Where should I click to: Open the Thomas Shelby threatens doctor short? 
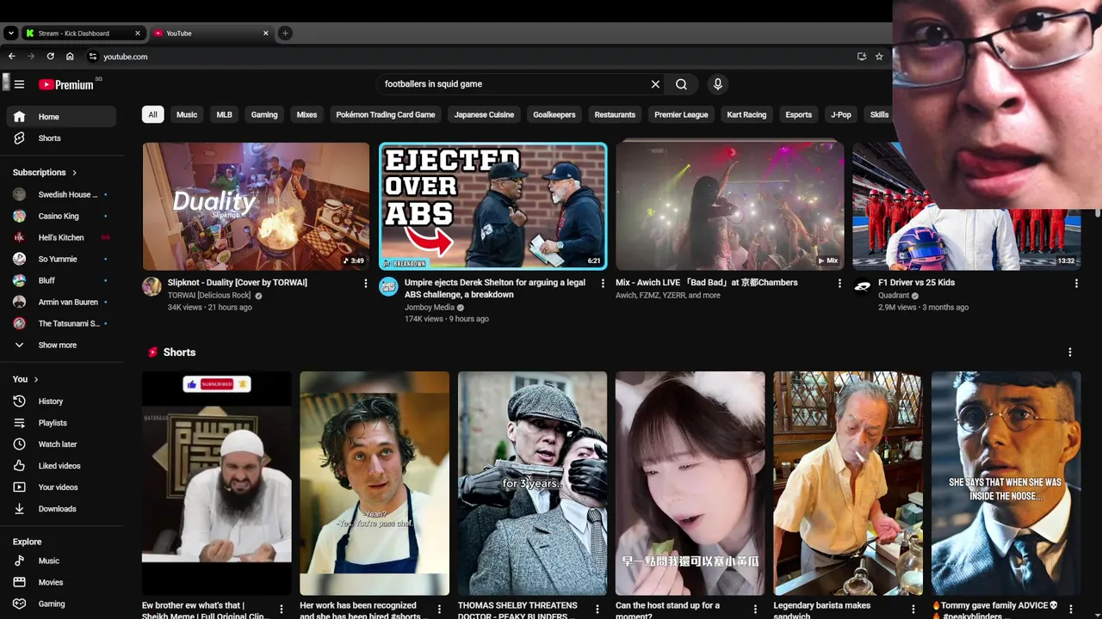point(532,483)
